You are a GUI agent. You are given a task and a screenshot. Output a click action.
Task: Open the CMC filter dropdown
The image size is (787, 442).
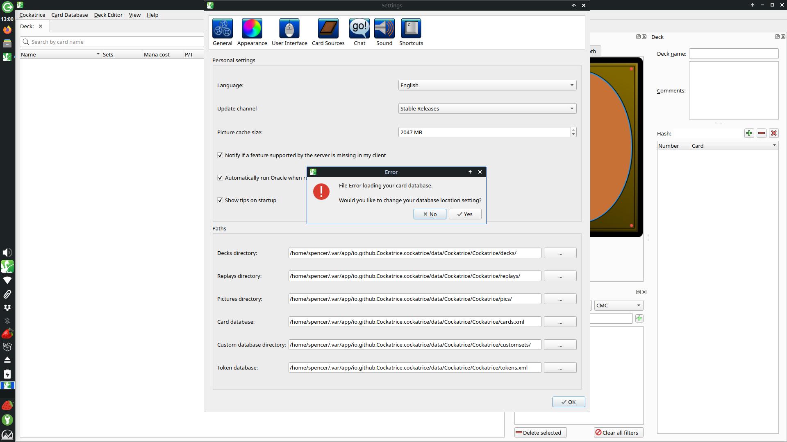619,305
